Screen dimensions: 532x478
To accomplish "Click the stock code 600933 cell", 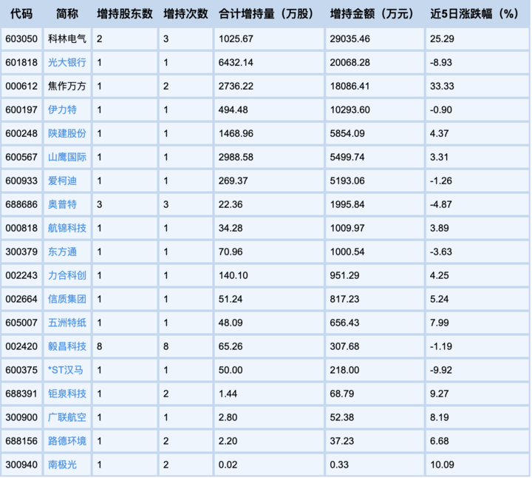I will 21,181.
